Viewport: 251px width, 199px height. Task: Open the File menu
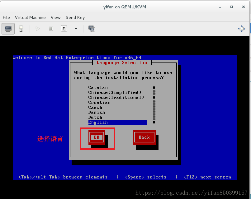(6, 17)
